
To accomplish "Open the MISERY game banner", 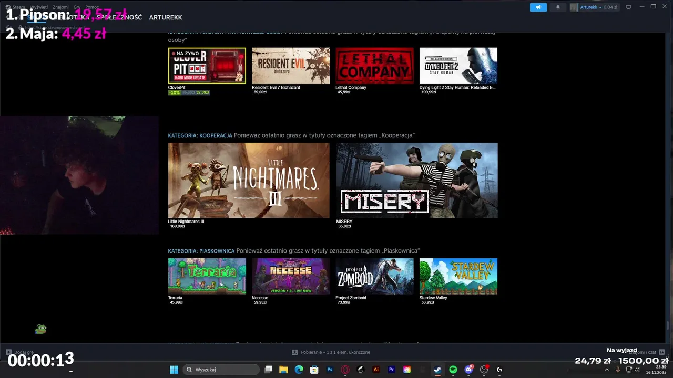I will pos(417,181).
